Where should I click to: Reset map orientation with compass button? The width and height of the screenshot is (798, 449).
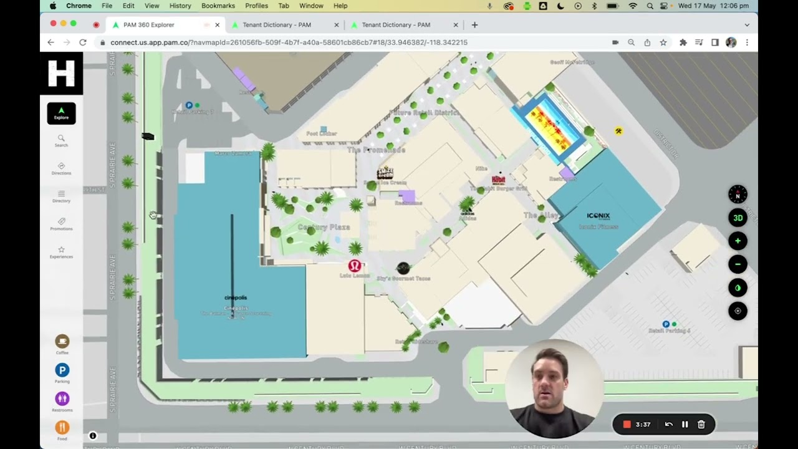point(738,195)
